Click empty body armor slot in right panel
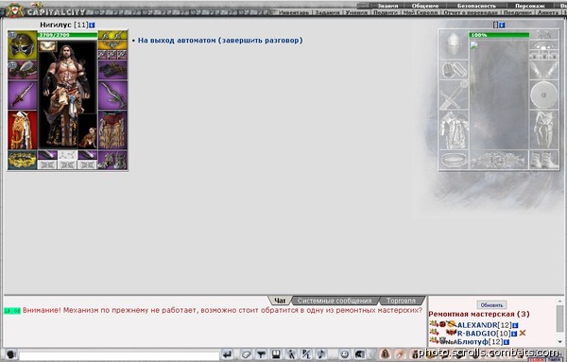The image size is (567, 362). (454, 129)
